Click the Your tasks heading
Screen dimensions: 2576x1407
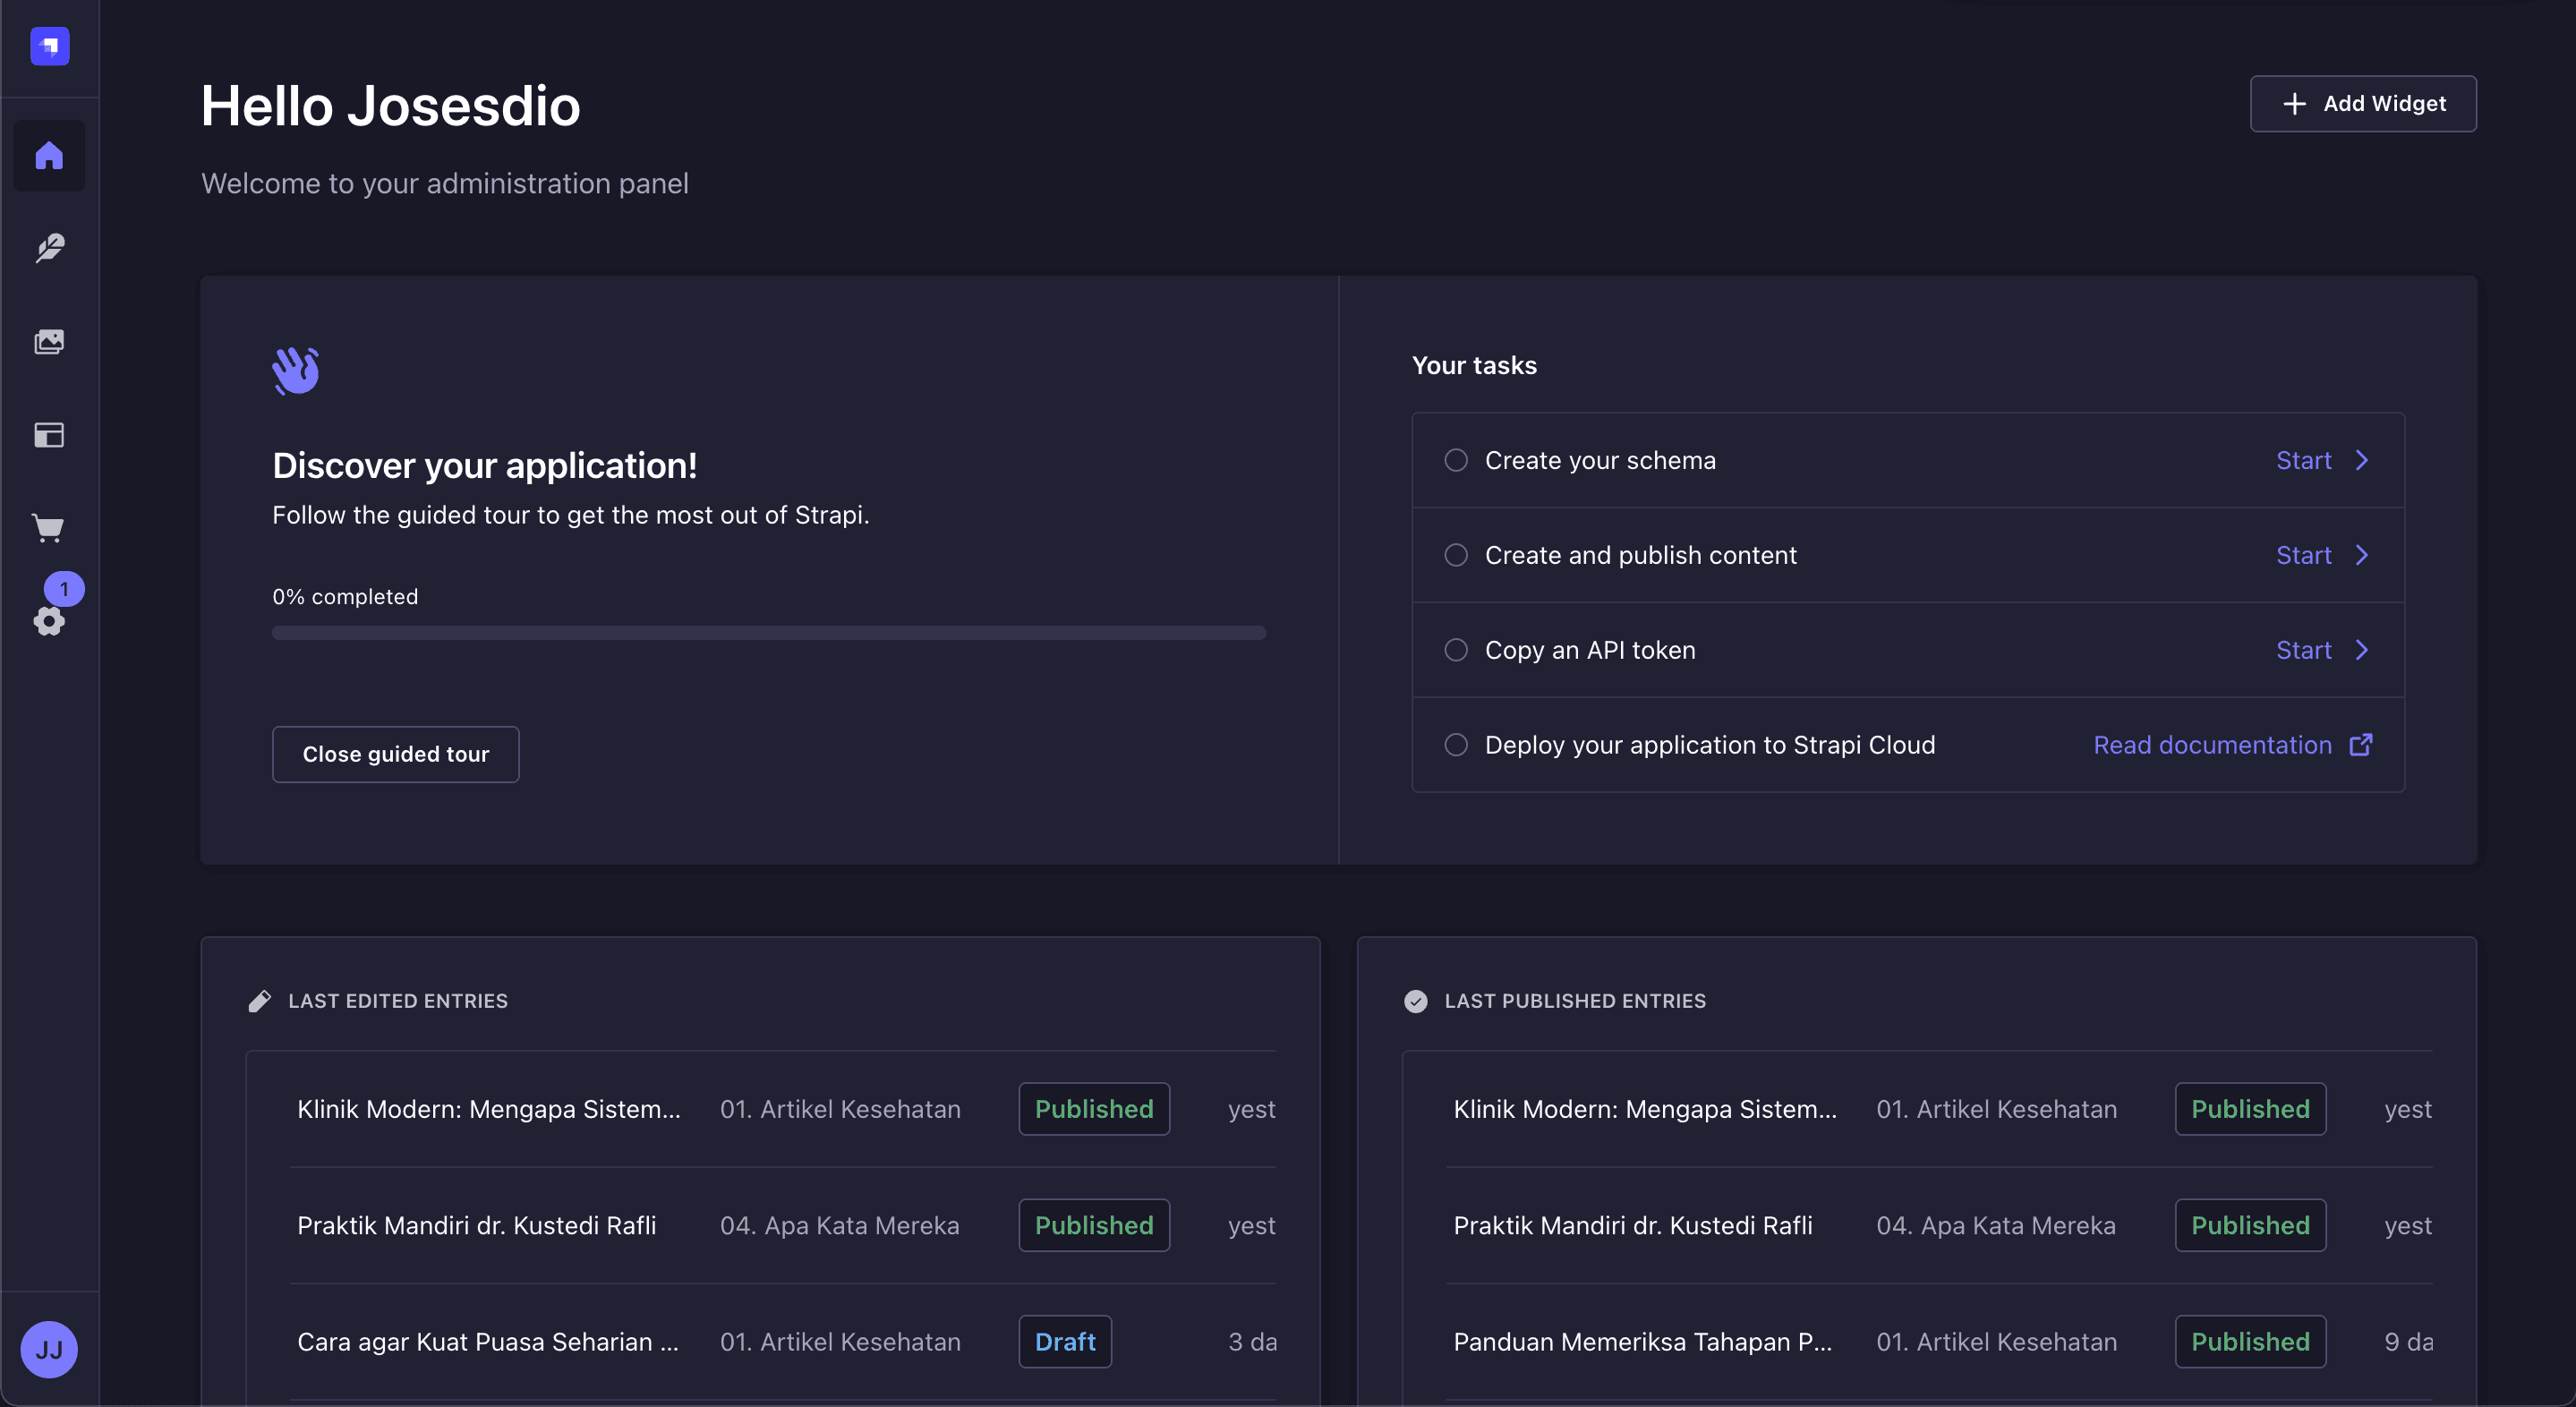[1474, 365]
